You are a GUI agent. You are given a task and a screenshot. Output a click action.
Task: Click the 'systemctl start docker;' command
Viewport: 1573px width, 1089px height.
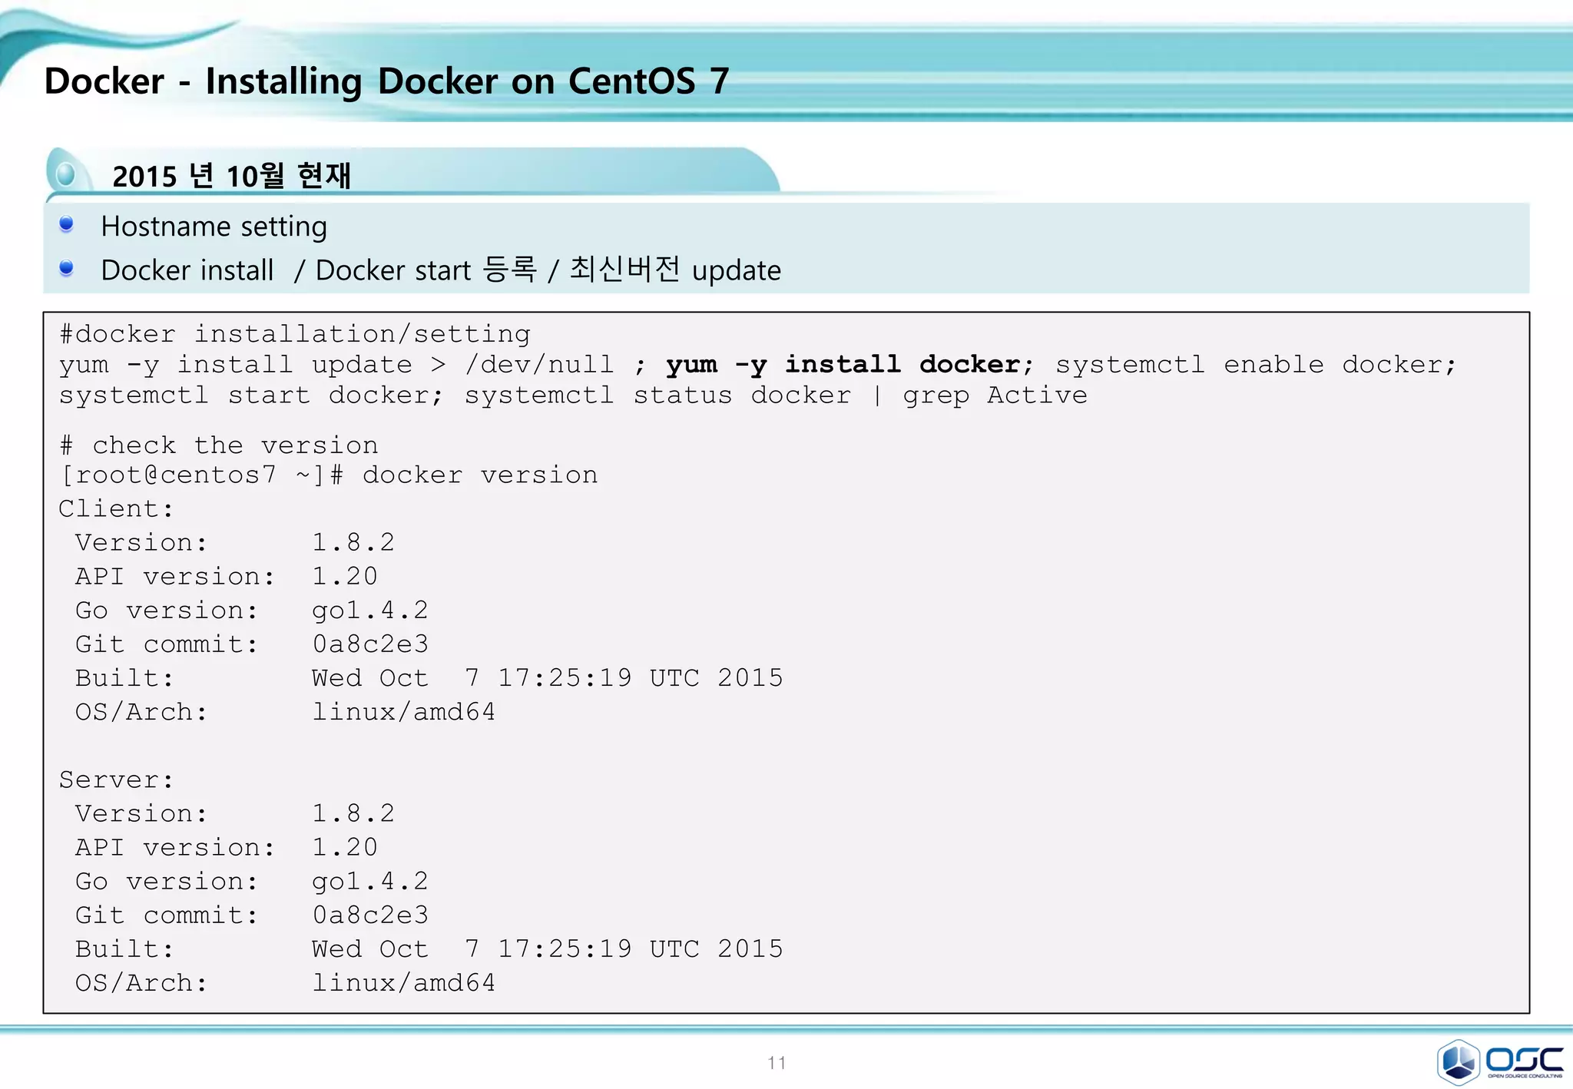pyautogui.click(x=251, y=395)
